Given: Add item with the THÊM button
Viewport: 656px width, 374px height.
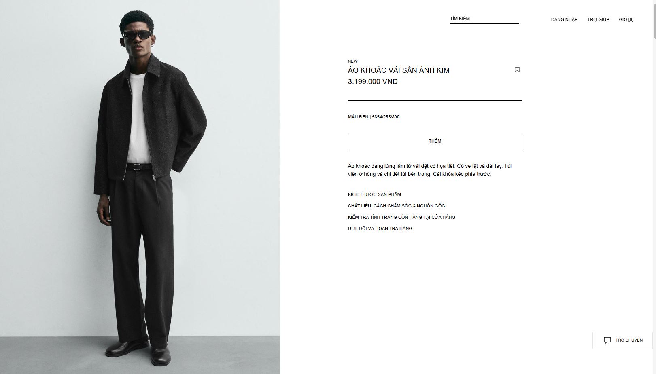Looking at the screenshot, I should tap(435, 141).
